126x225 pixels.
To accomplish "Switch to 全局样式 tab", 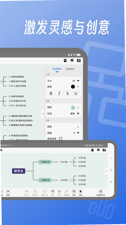I will 70,69.
